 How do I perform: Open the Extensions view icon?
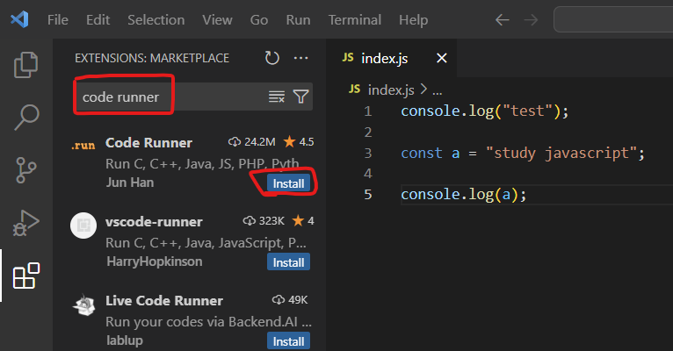pos(26,276)
